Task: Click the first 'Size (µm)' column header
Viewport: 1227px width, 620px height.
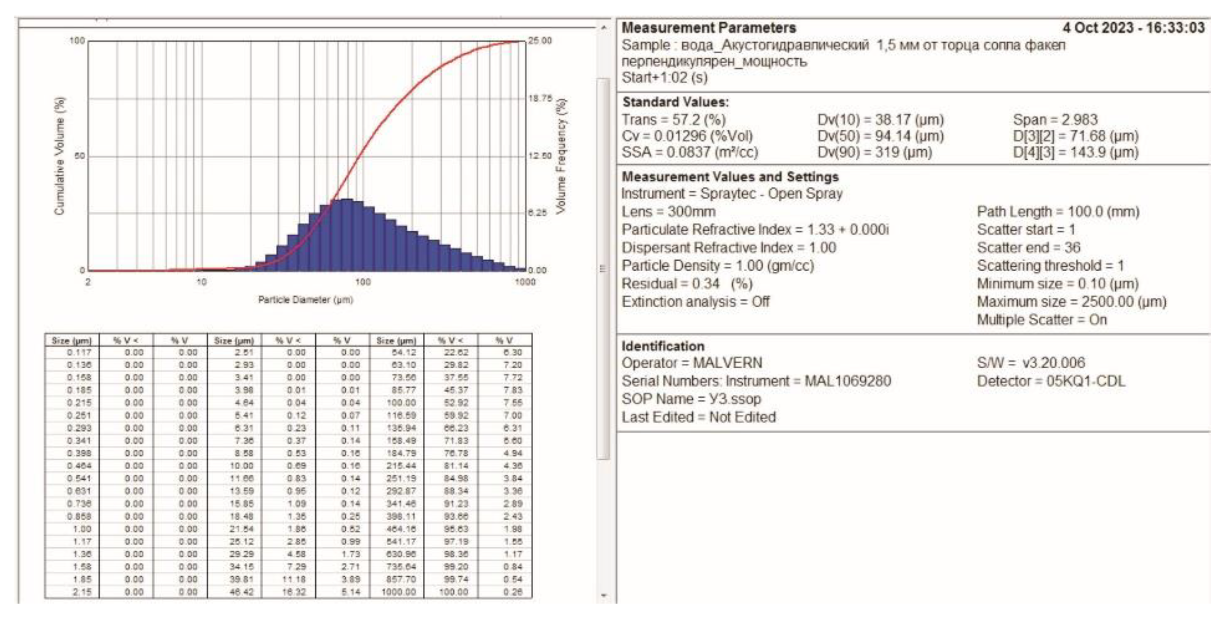Action: coord(72,341)
